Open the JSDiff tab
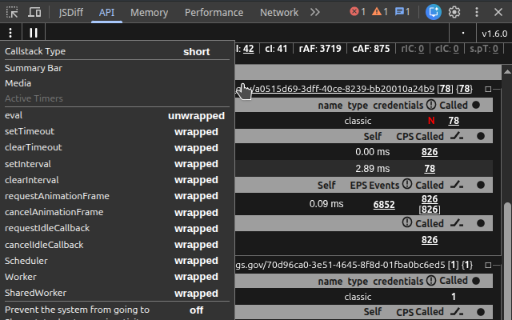The image size is (512, 320). pos(71,13)
